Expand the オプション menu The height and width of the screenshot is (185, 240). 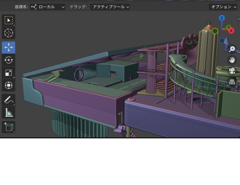(223, 7)
